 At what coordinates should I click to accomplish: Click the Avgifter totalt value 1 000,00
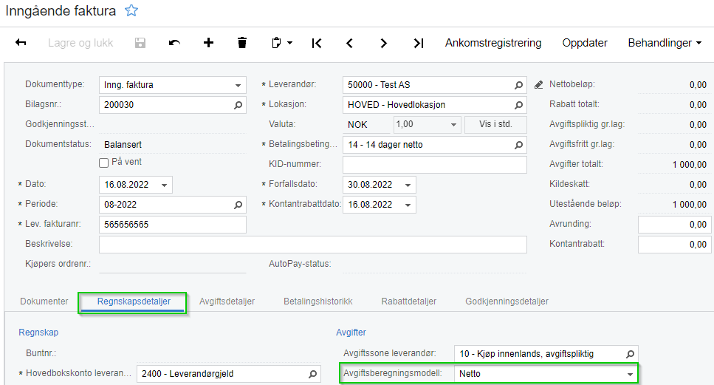point(690,165)
